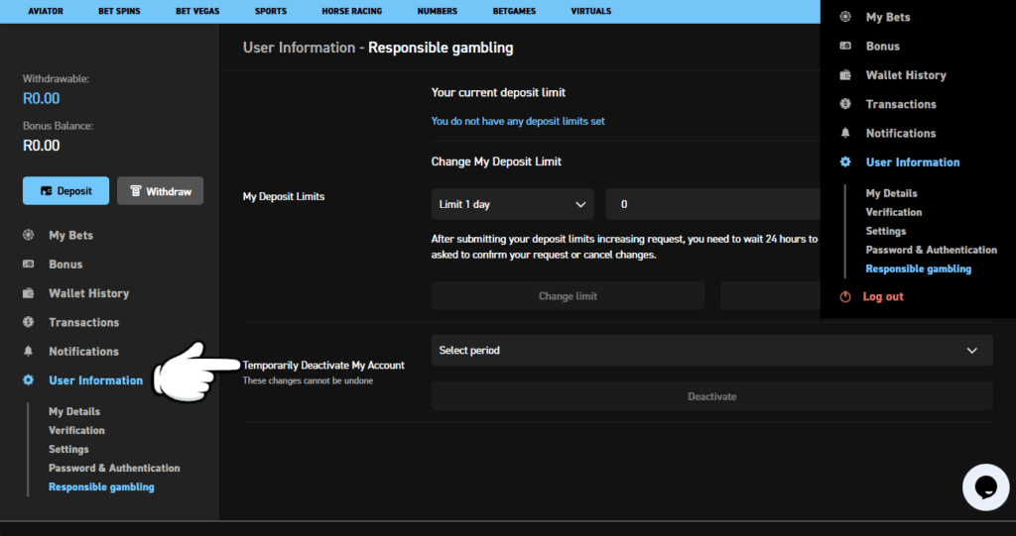Open Wallet History in left sidebar
Screen dimensions: 1016x536
tap(88, 293)
